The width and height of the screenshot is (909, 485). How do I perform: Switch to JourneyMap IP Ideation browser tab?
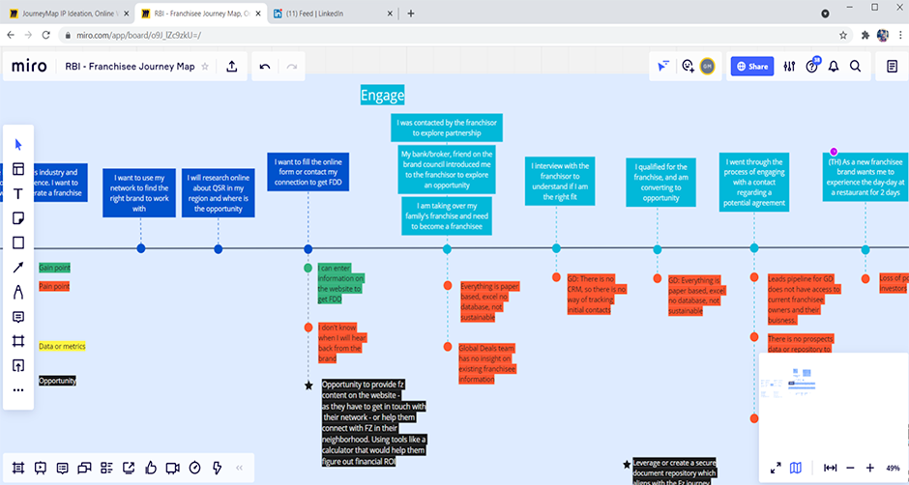click(x=68, y=14)
